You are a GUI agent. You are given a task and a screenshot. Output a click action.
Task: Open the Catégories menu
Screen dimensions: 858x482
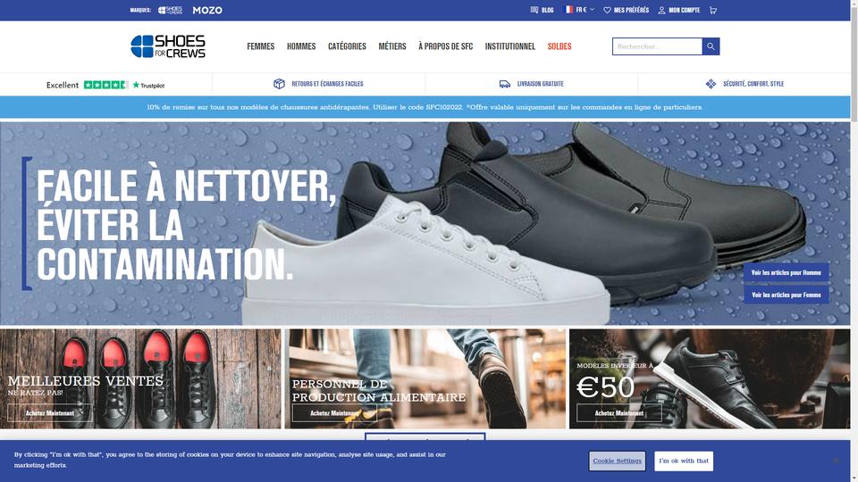pos(347,46)
